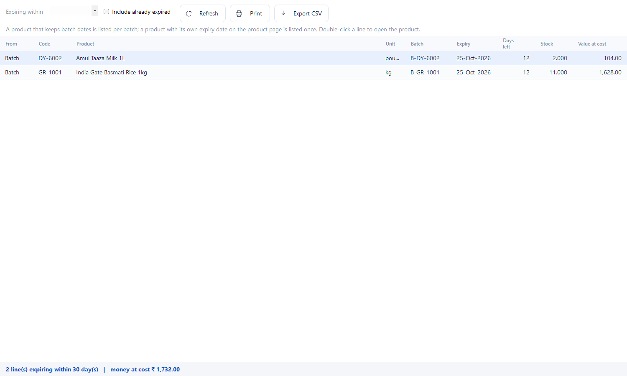Click the Export CSV button
The image size is (627, 376).
point(301,13)
